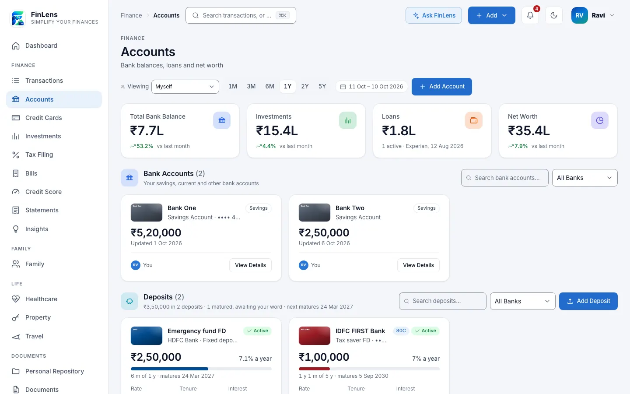Go to Healthcare in sidebar
Image resolution: width=630 pixels, height=394 pixels.
(x=54, y=299)
